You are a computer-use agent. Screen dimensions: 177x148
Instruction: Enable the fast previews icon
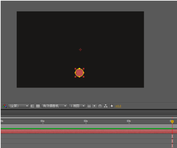point(94,106)
